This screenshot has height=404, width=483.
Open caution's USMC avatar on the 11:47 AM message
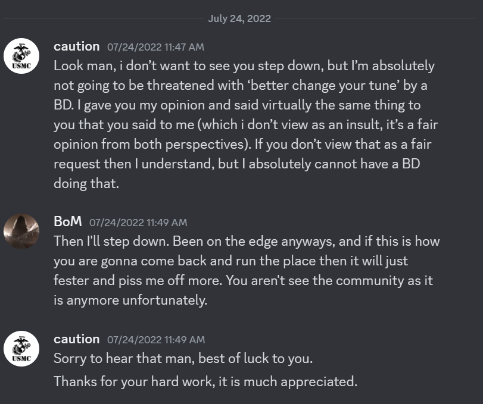tap(21, 56)
